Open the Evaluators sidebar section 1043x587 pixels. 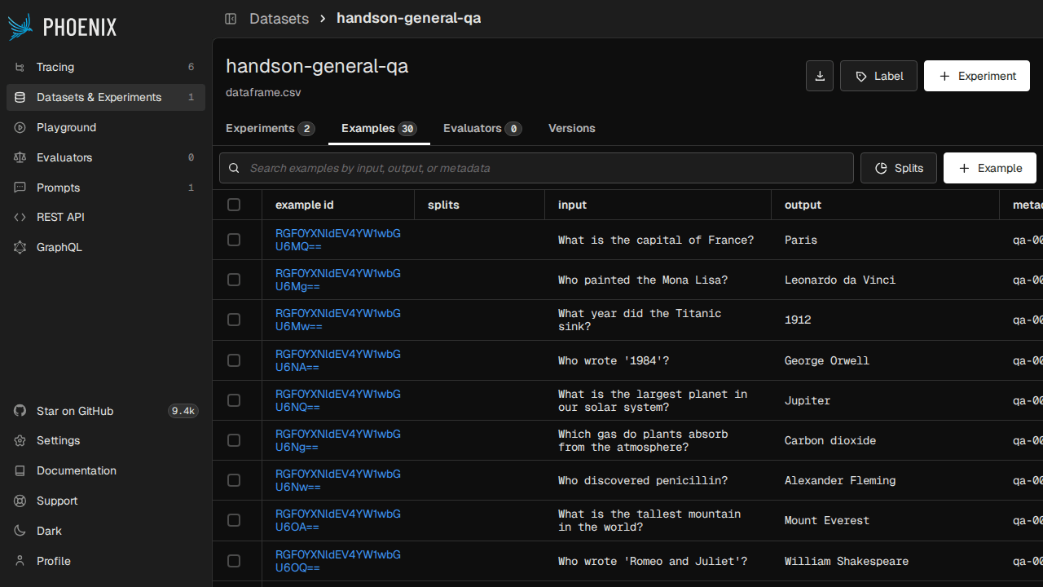pyautogui.click(x=64, y=157)
